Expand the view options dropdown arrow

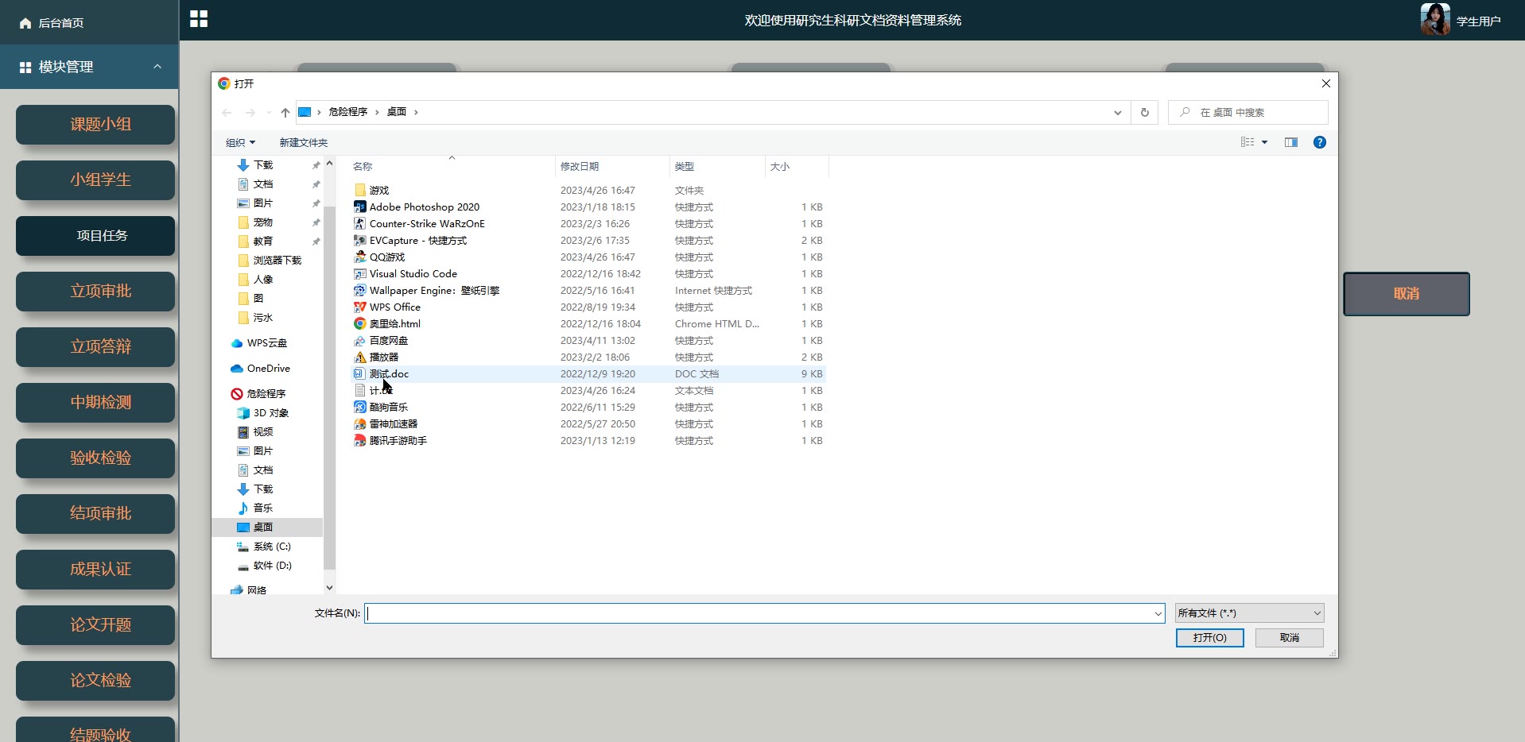coord(1264,142)
